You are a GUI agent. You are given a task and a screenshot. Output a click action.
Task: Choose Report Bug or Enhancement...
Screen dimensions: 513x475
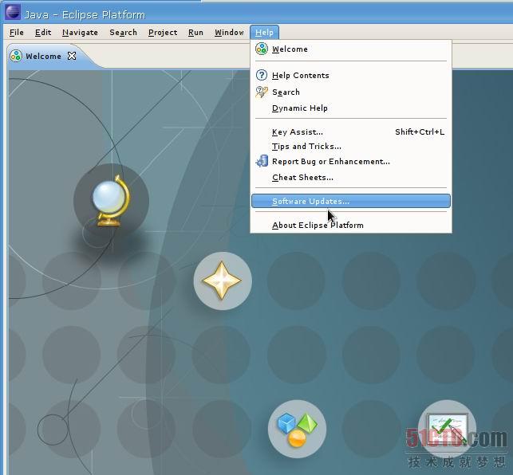(351, 162)
